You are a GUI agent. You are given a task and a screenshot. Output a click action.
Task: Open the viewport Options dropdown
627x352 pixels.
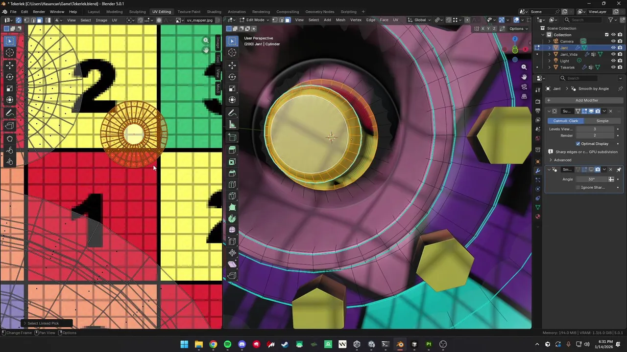(x=518, y=28)
